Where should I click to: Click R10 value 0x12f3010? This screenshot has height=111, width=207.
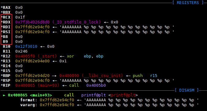click(x=26, y=47)
